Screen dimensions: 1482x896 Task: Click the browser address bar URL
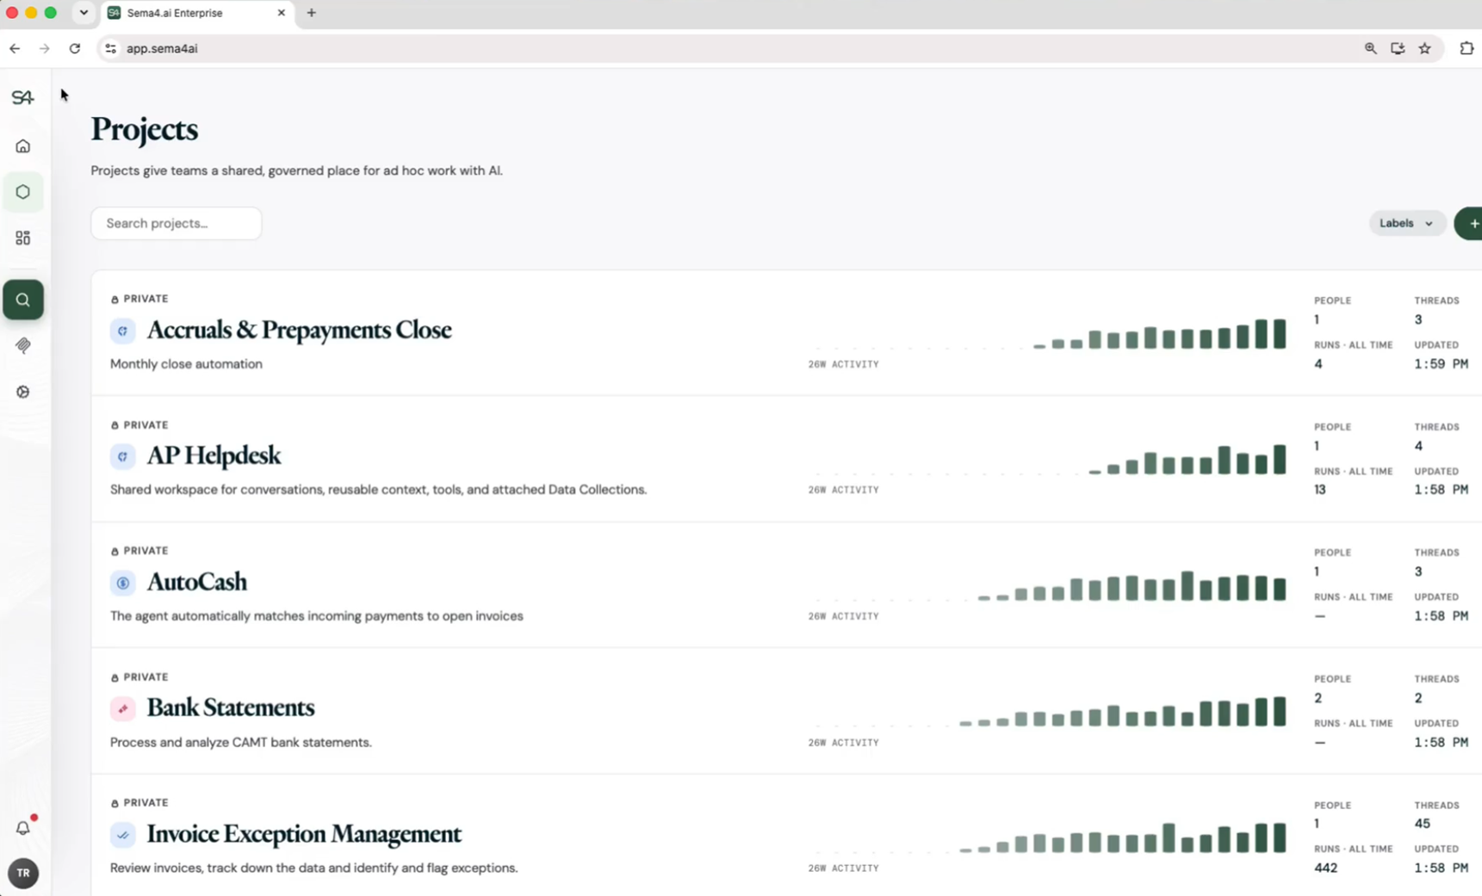click(x=162, y=49)
